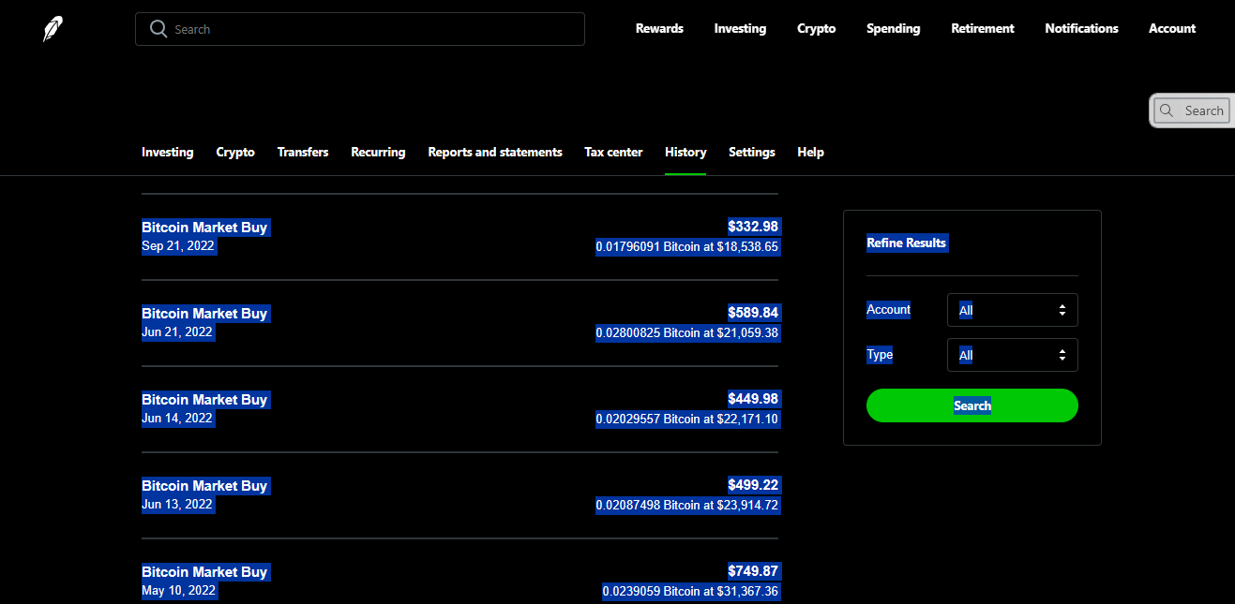Type in the top Search input field

(375, 29)
